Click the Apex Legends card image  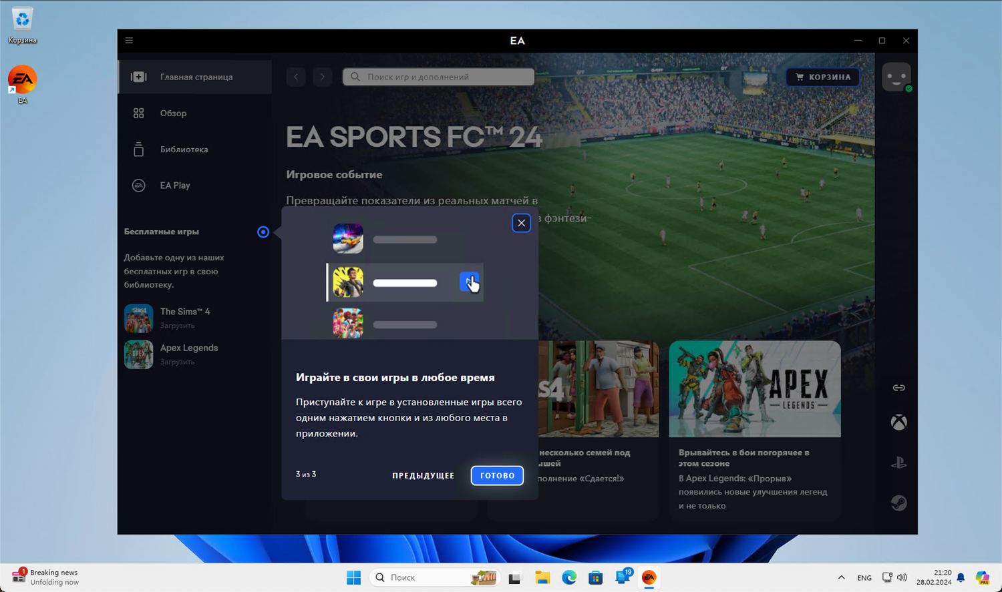755,389
